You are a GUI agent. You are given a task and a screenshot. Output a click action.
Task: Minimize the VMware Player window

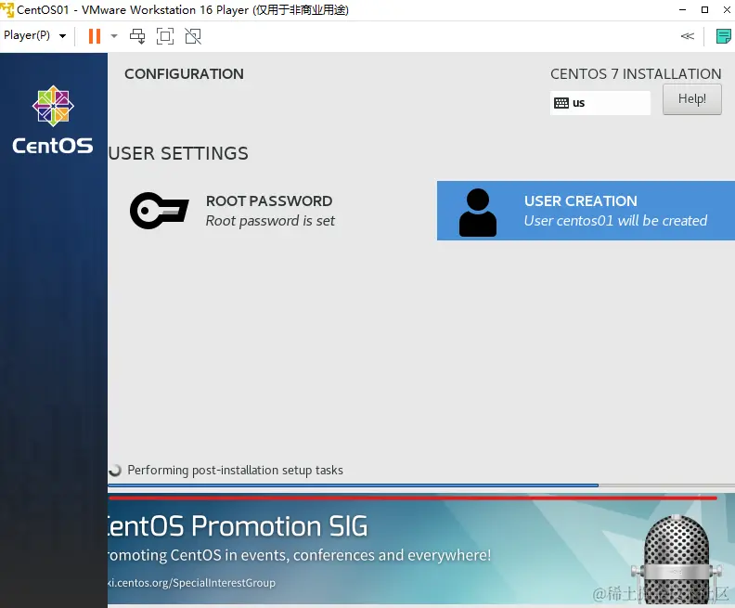click(682, 10)
